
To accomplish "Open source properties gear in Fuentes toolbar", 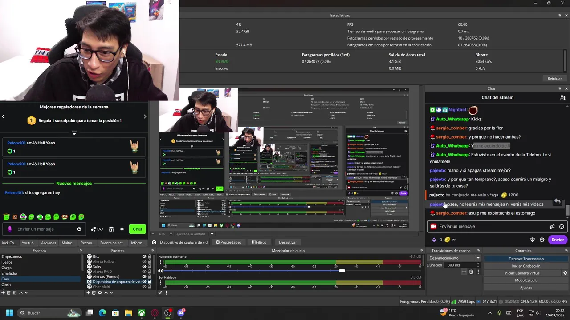I will click(100, 292).
